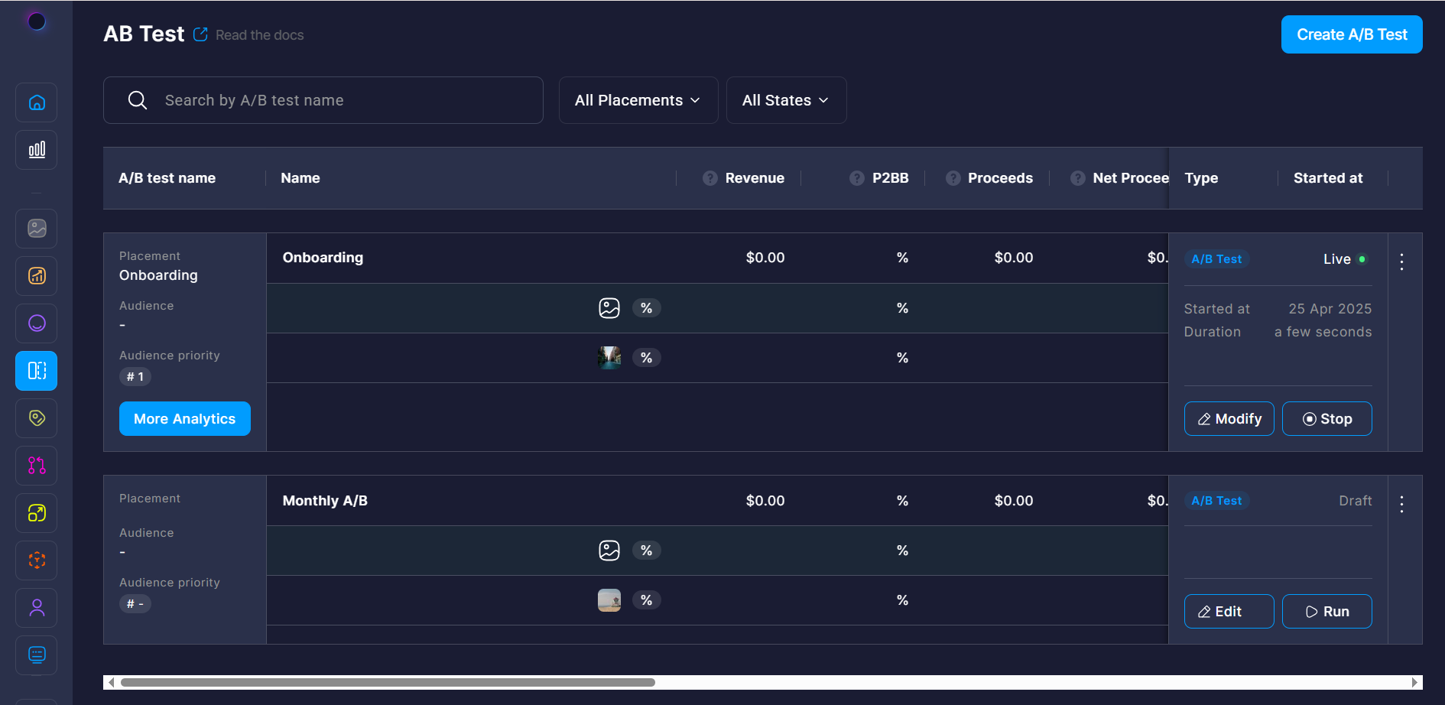This screenshot has height=705, width=1445.
Task: Open the bar chart analytics sidebar icon
Action: pos(37,150)
